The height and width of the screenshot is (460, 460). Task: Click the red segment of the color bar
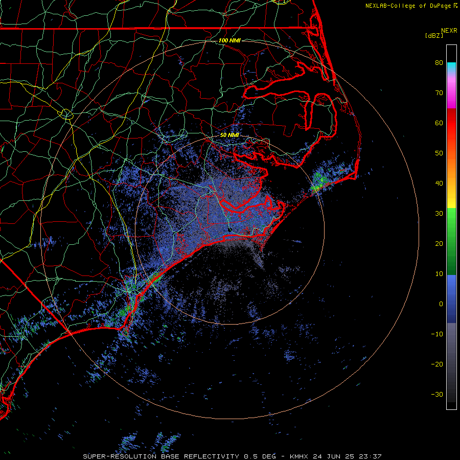451,123
